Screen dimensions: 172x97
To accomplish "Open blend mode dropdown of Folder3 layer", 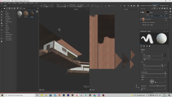I will click(x=166, y=12).
